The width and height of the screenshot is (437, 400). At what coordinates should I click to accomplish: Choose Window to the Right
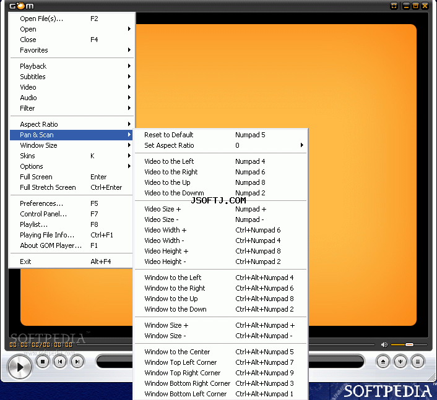pos(221,288)
